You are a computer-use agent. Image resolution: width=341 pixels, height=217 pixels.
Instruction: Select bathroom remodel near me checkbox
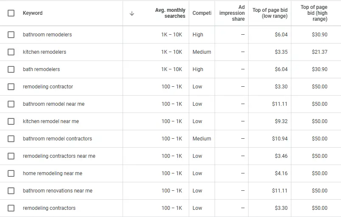click(x=11, y=104)
